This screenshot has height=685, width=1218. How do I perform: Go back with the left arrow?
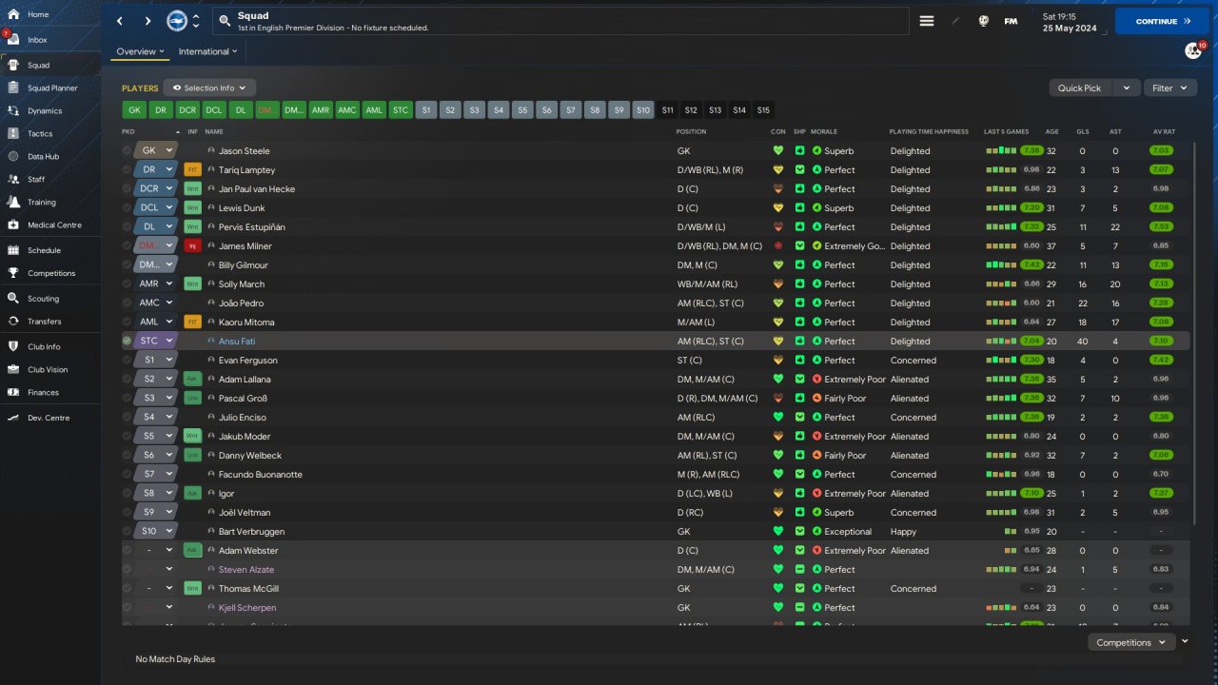click(120, 21)
